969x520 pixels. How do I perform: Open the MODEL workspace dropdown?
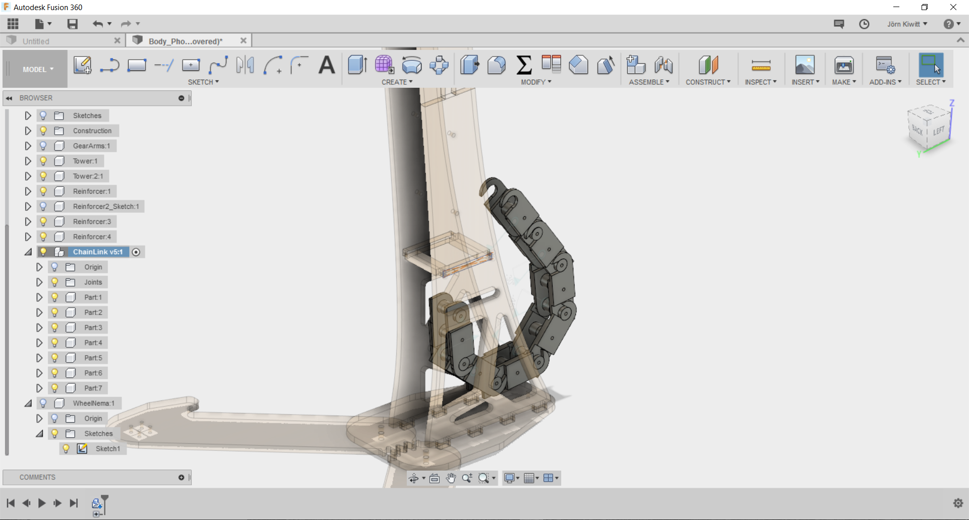click(37, 70)
